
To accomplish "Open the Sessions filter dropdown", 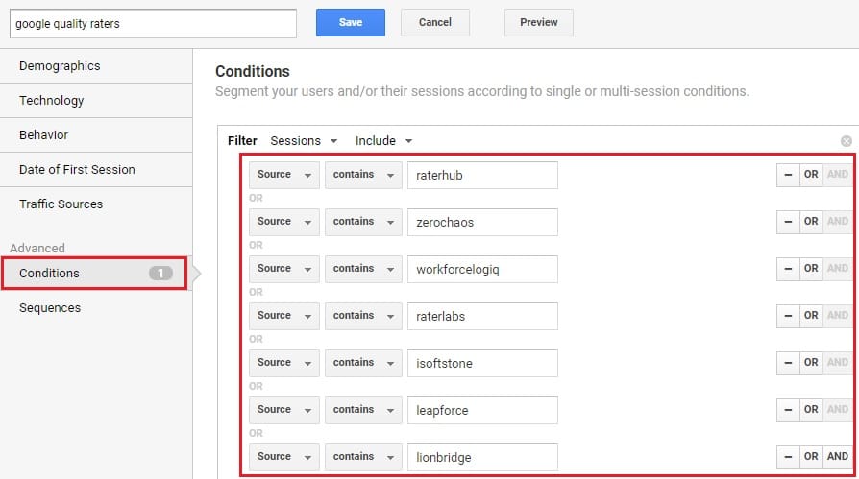I will (x=304, y=141).
